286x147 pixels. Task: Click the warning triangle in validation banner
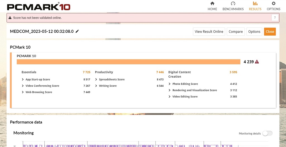(10, 18)
